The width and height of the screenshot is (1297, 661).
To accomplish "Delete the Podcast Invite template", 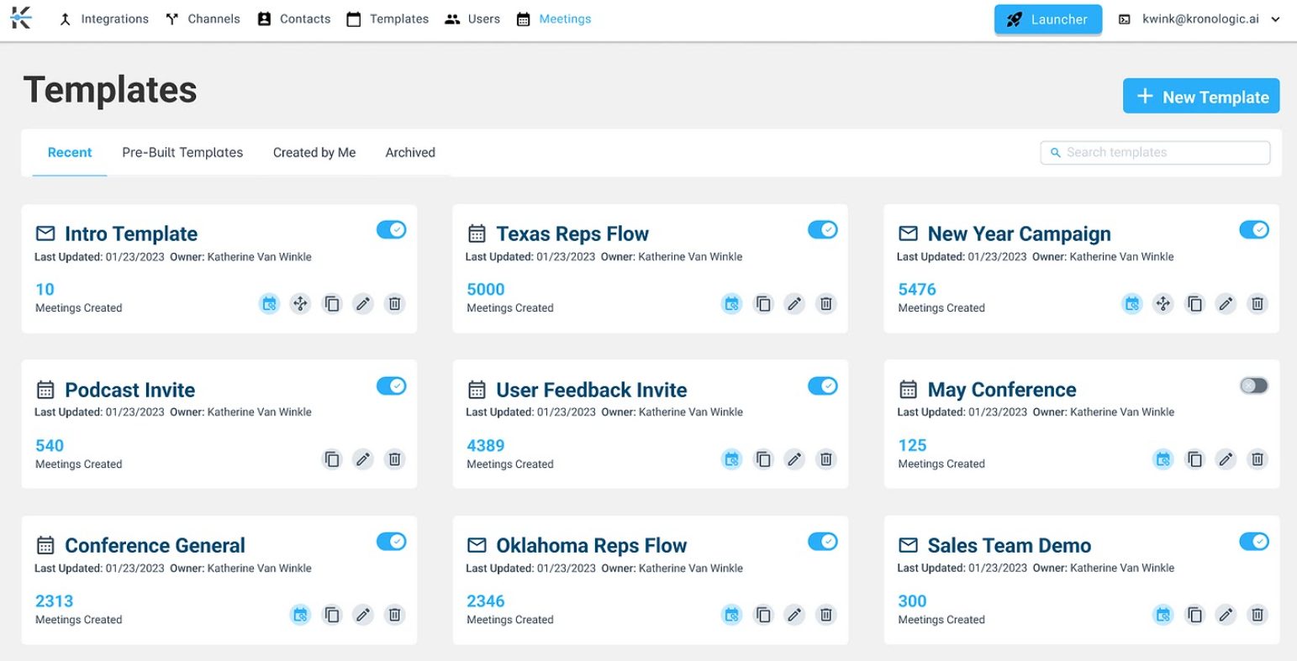I will [x=394, y=459].
